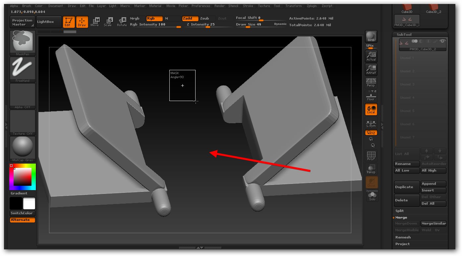Viewport: 462px width, 256px height.
Task: Select the Cube3D_2 tool thumbnail
Action: click(433, 9)
